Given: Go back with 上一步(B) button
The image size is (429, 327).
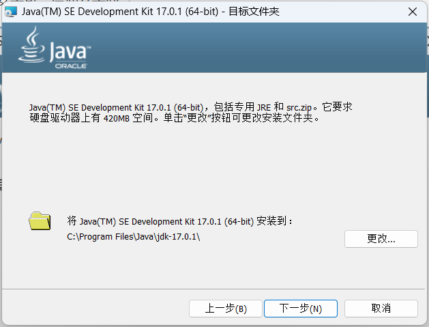Looking at the screenshot, I should click(226, 309).
